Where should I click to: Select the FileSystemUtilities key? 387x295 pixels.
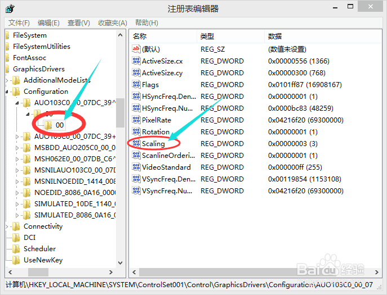42,46
